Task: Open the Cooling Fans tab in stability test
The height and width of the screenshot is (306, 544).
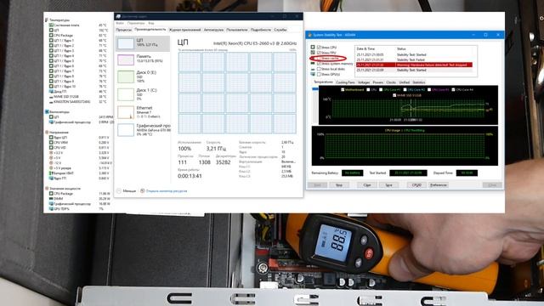Action: click(x=346, y=82)
